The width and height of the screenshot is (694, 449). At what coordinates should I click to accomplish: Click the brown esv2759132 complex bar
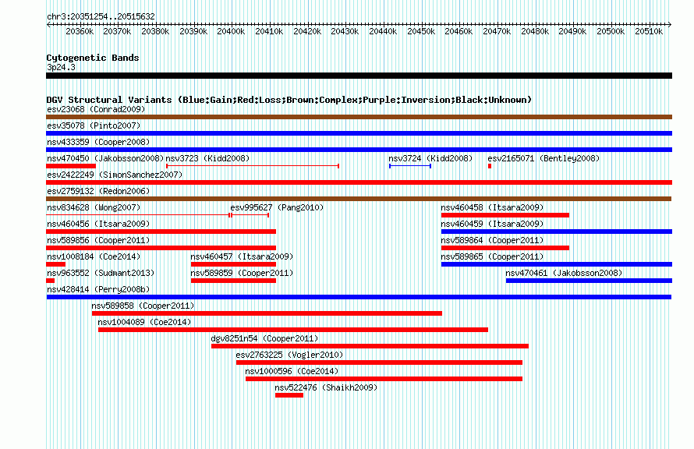point(359,199)
